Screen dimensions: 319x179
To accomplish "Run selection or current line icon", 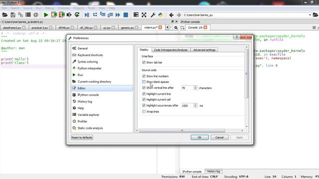I will coord(69,15).
